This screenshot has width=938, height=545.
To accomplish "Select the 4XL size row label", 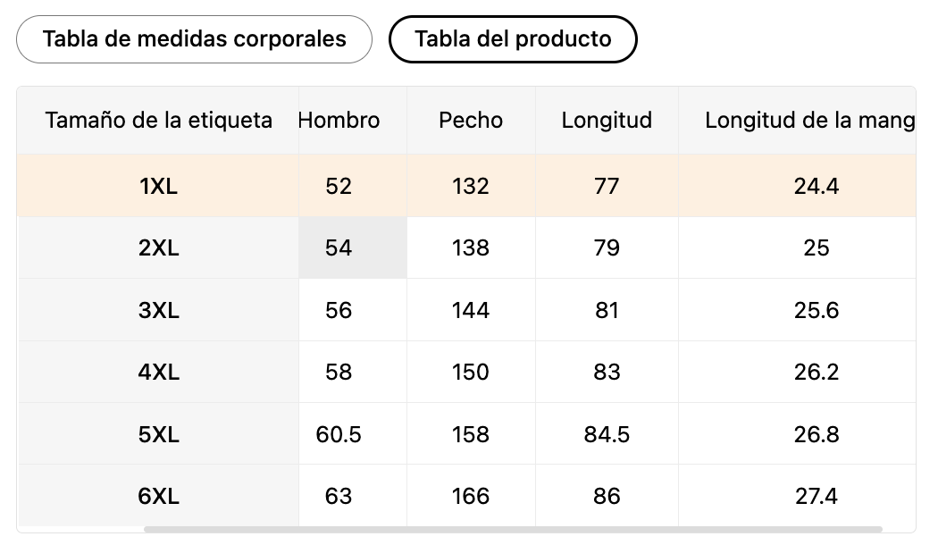I will coord(158,372).
